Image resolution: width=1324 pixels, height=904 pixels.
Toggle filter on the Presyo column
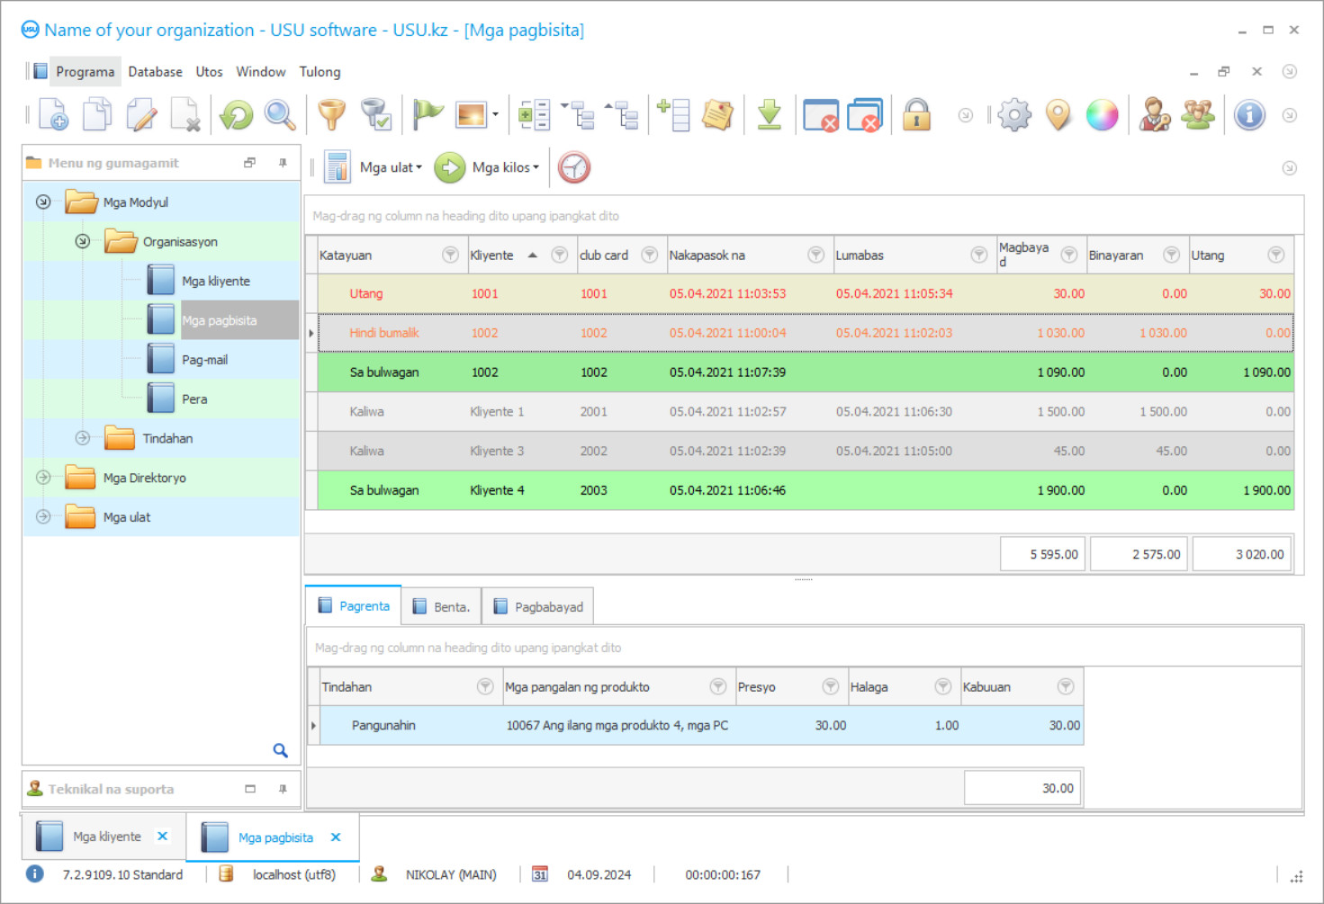tap(830, 687)
